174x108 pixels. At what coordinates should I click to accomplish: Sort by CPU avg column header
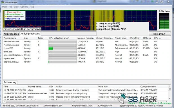point(147,38)
